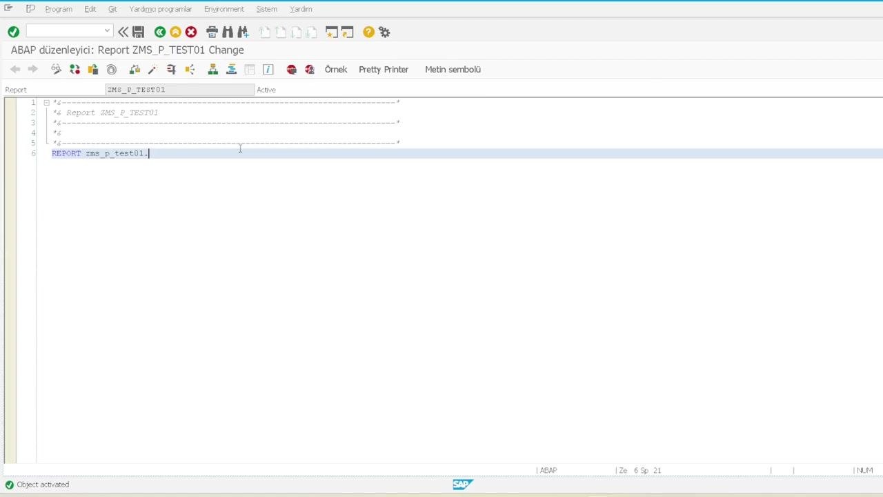
Task: Click the Metin sembolü button
Action: coord(453,69)
